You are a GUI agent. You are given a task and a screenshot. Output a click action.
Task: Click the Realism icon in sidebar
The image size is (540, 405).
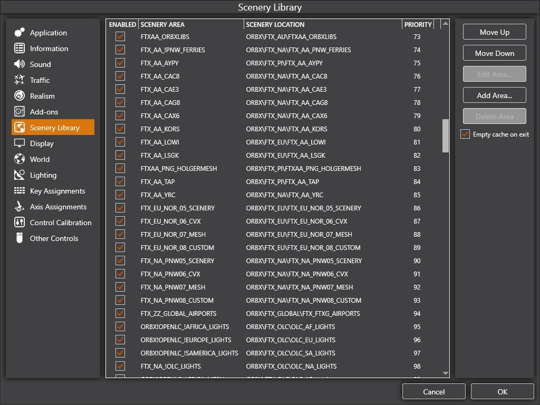tap(20, 96)
